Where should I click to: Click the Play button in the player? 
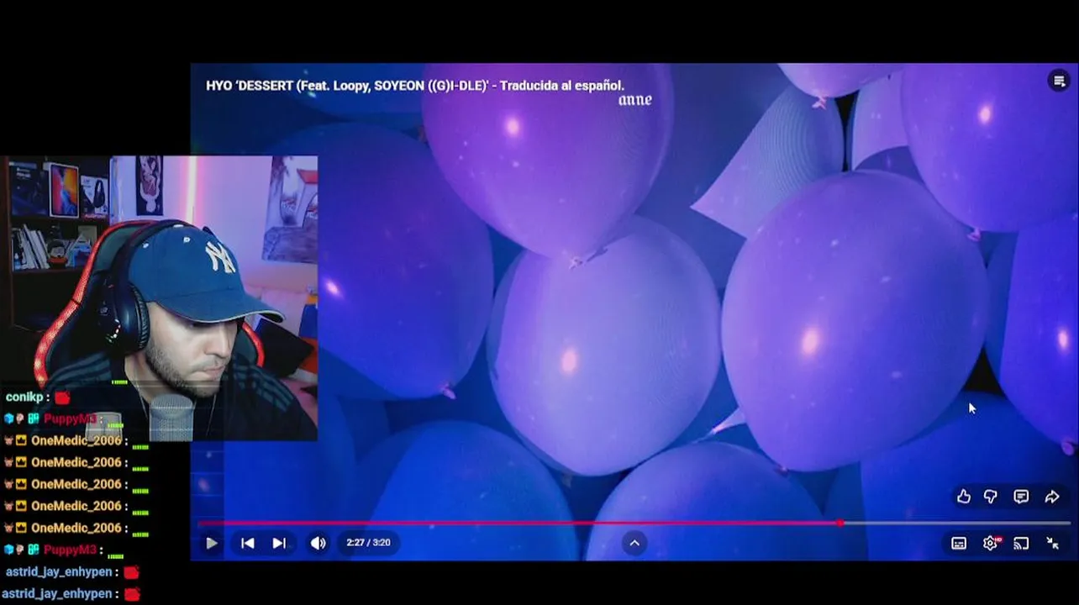point(212,543)
